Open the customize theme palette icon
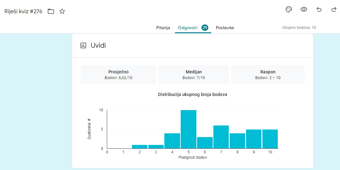 coord(288,9)
